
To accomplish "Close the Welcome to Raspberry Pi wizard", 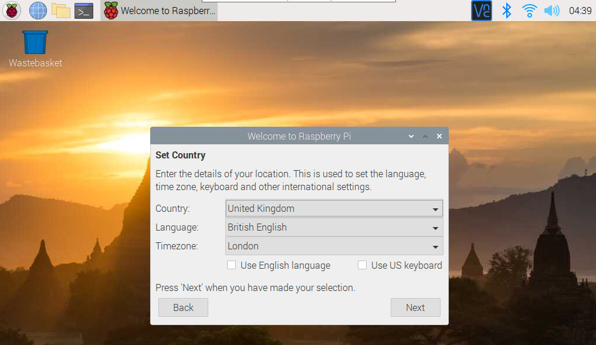I will (439, 136).
